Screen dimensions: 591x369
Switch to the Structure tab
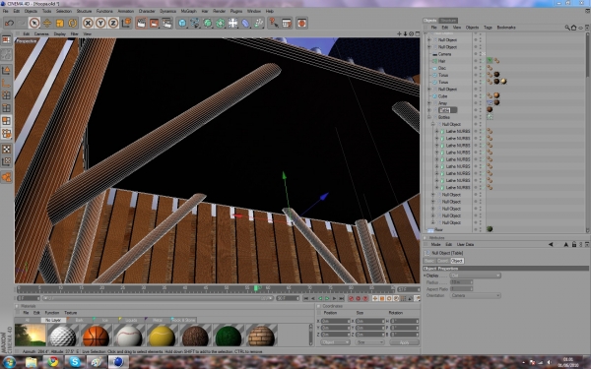click(x=448, y=21)
